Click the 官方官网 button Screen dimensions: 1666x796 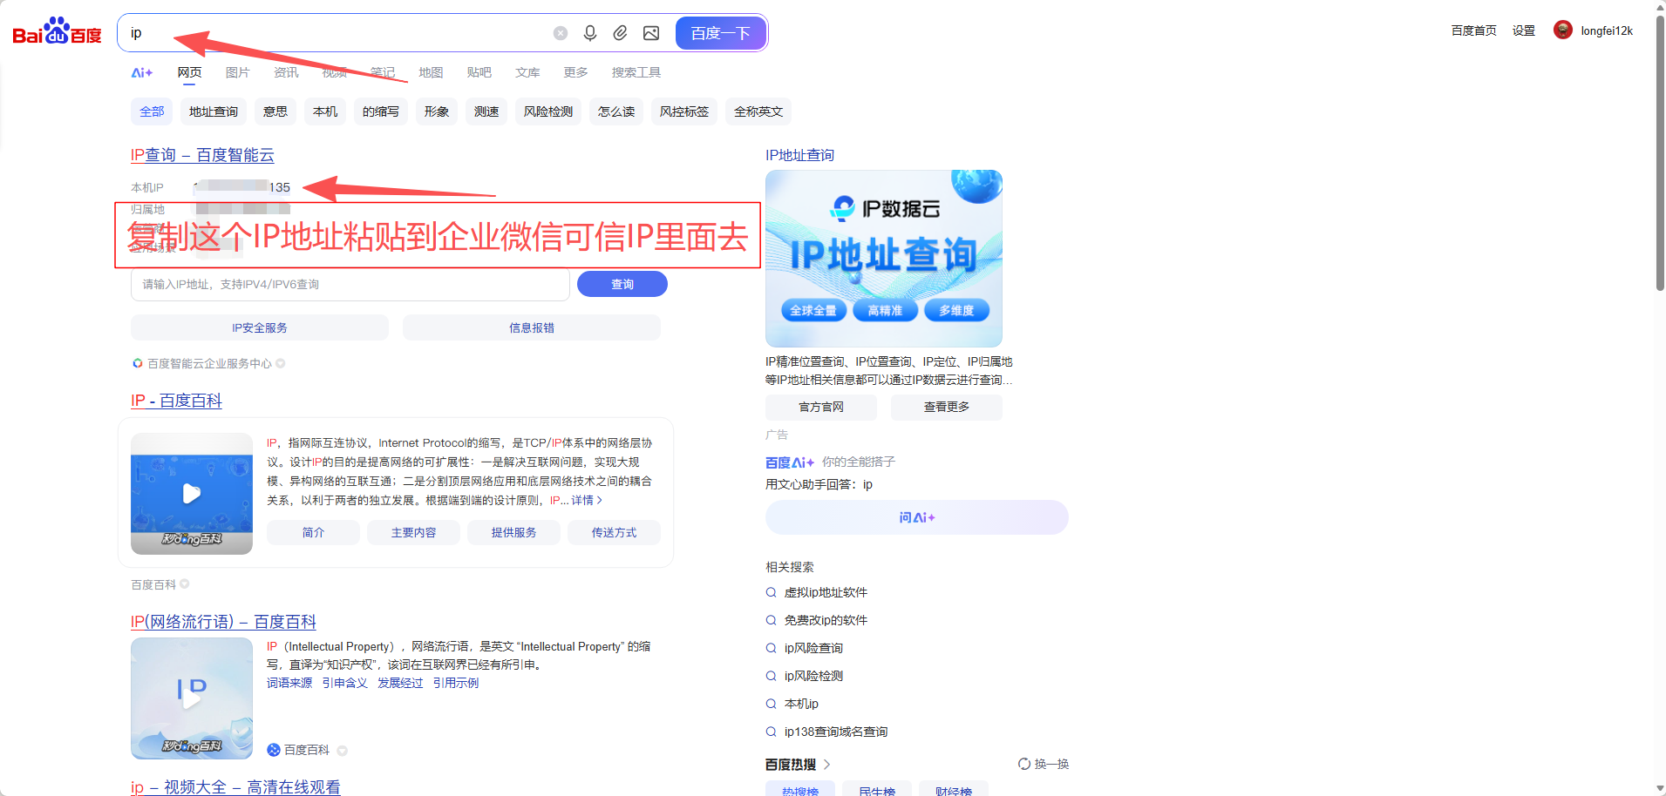pyautogui.click(x=821, y=407)
